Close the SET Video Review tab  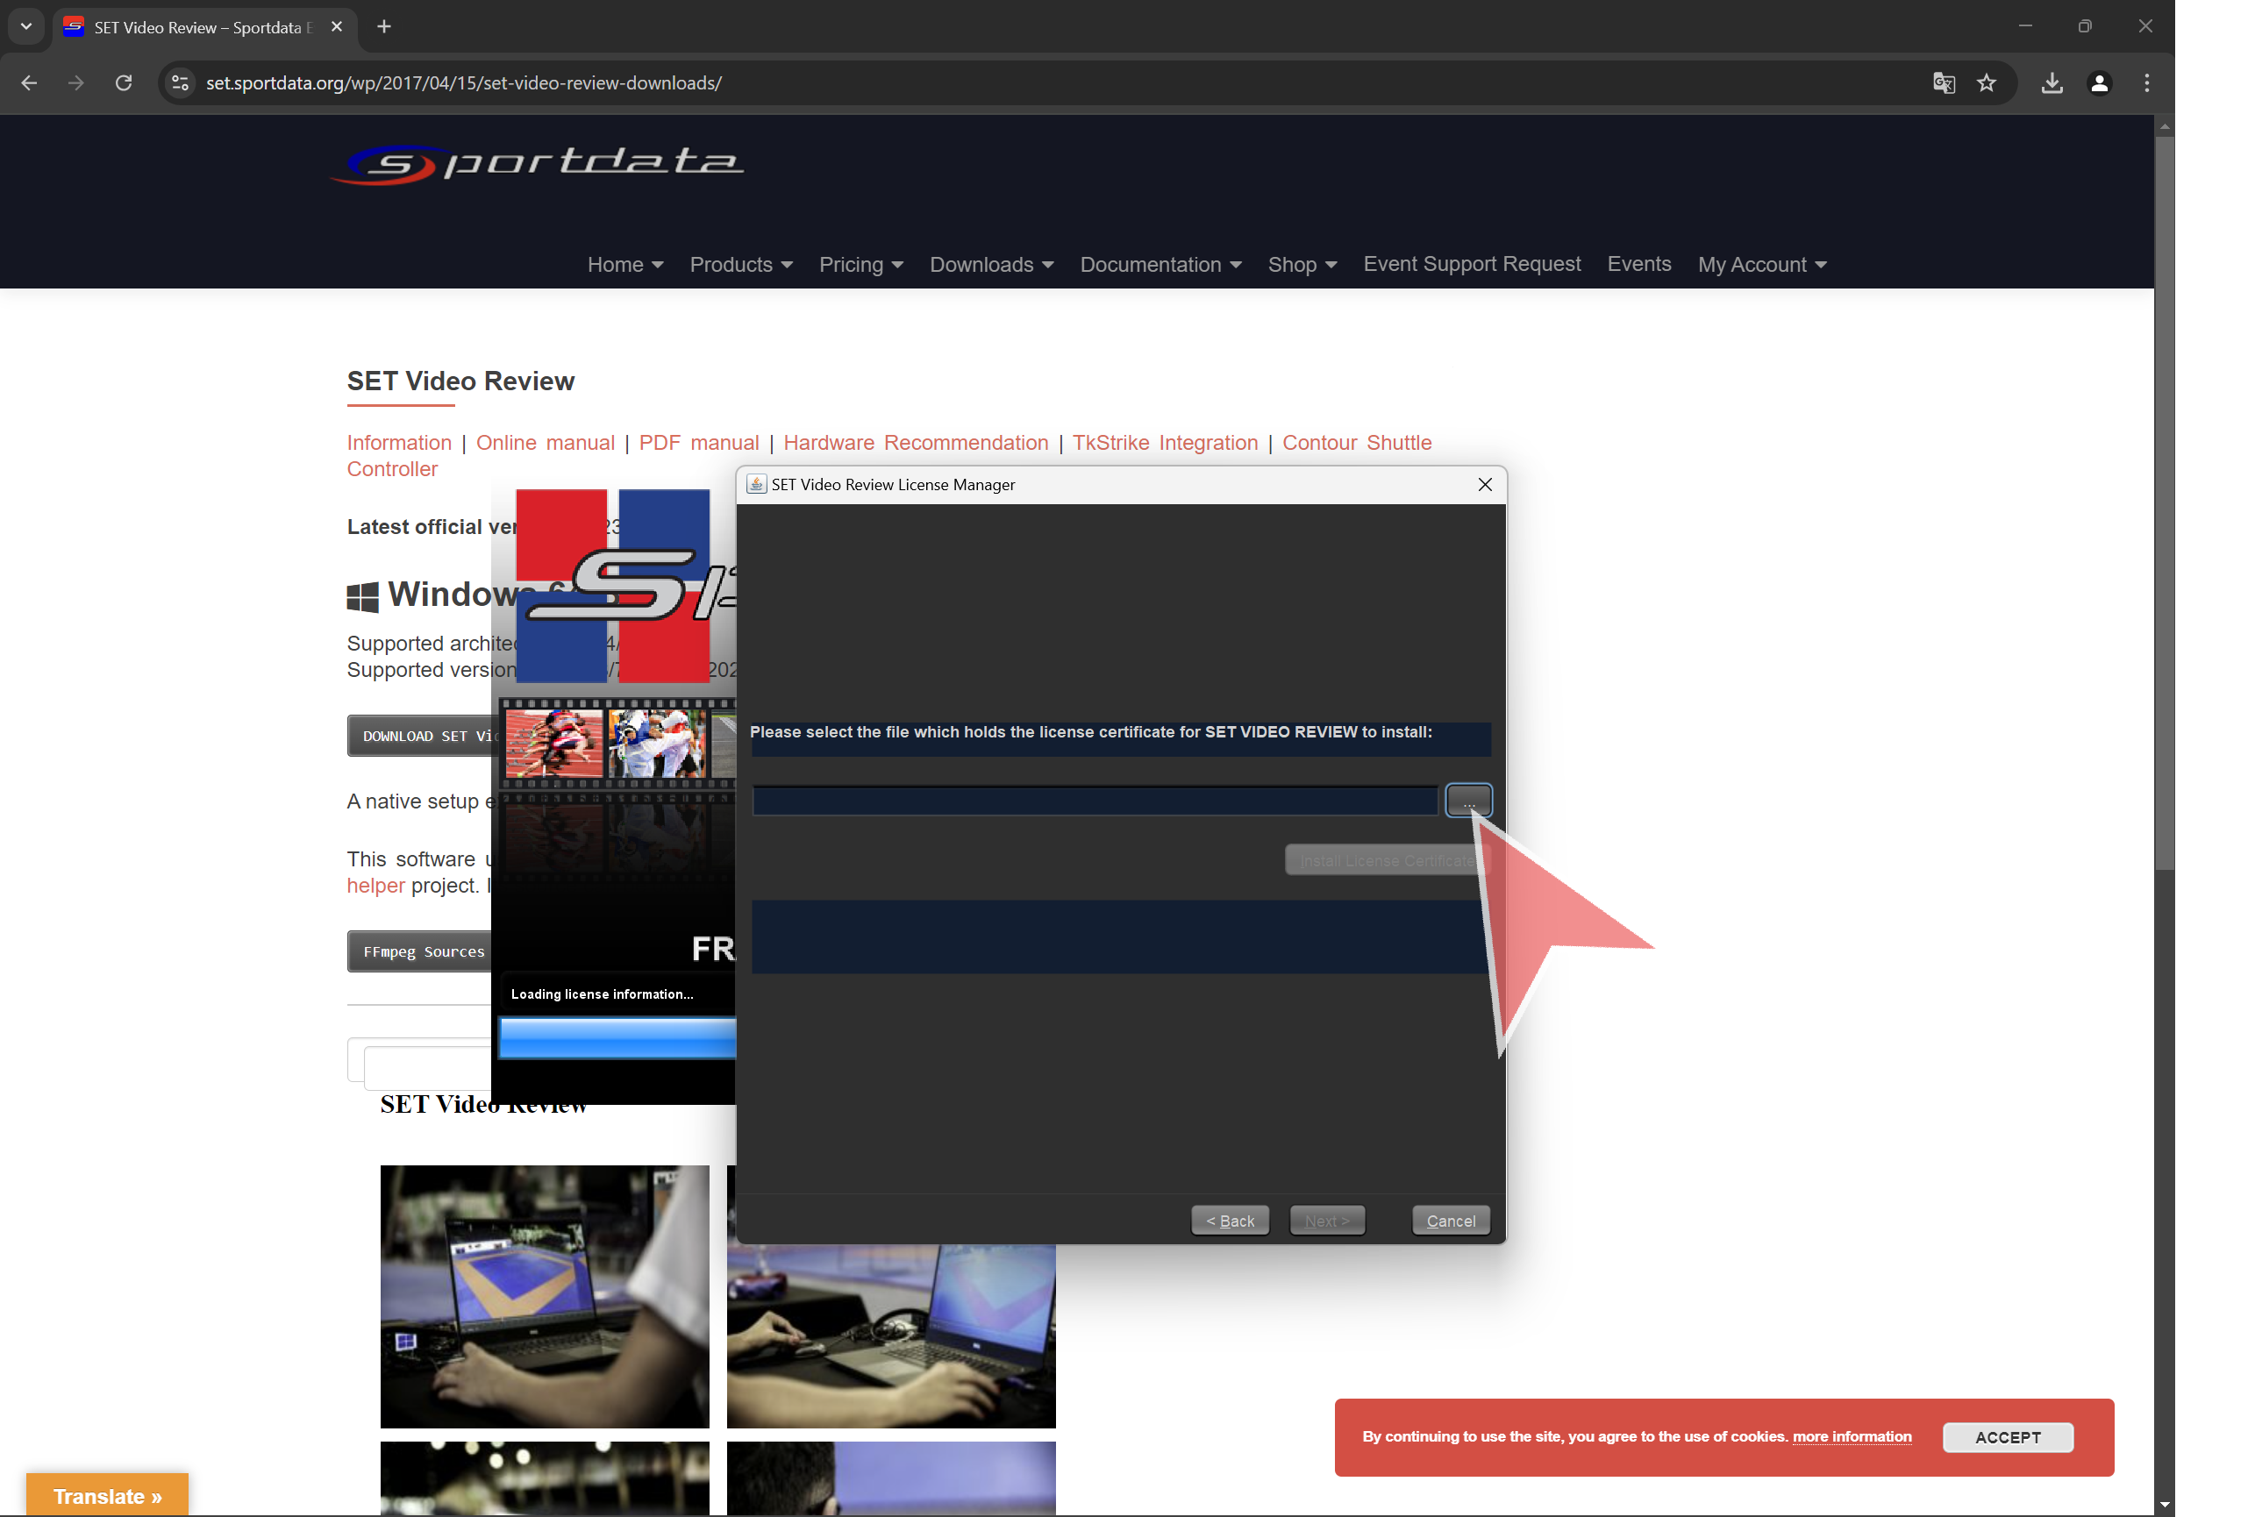pos(337,27)
